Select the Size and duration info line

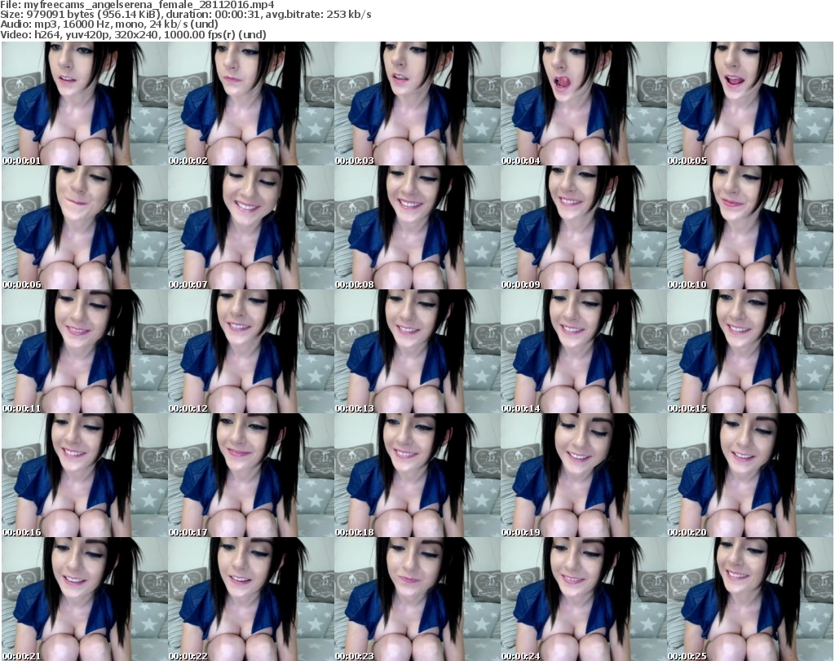186,15
